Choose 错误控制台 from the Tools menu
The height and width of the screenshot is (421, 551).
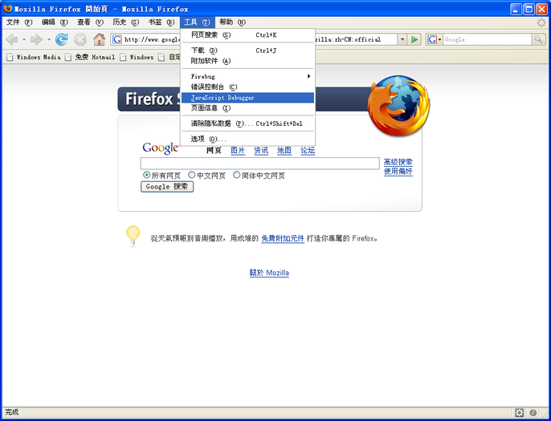click(247, 87)
